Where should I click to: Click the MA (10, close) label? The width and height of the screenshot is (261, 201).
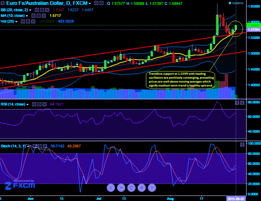(13, 16)
